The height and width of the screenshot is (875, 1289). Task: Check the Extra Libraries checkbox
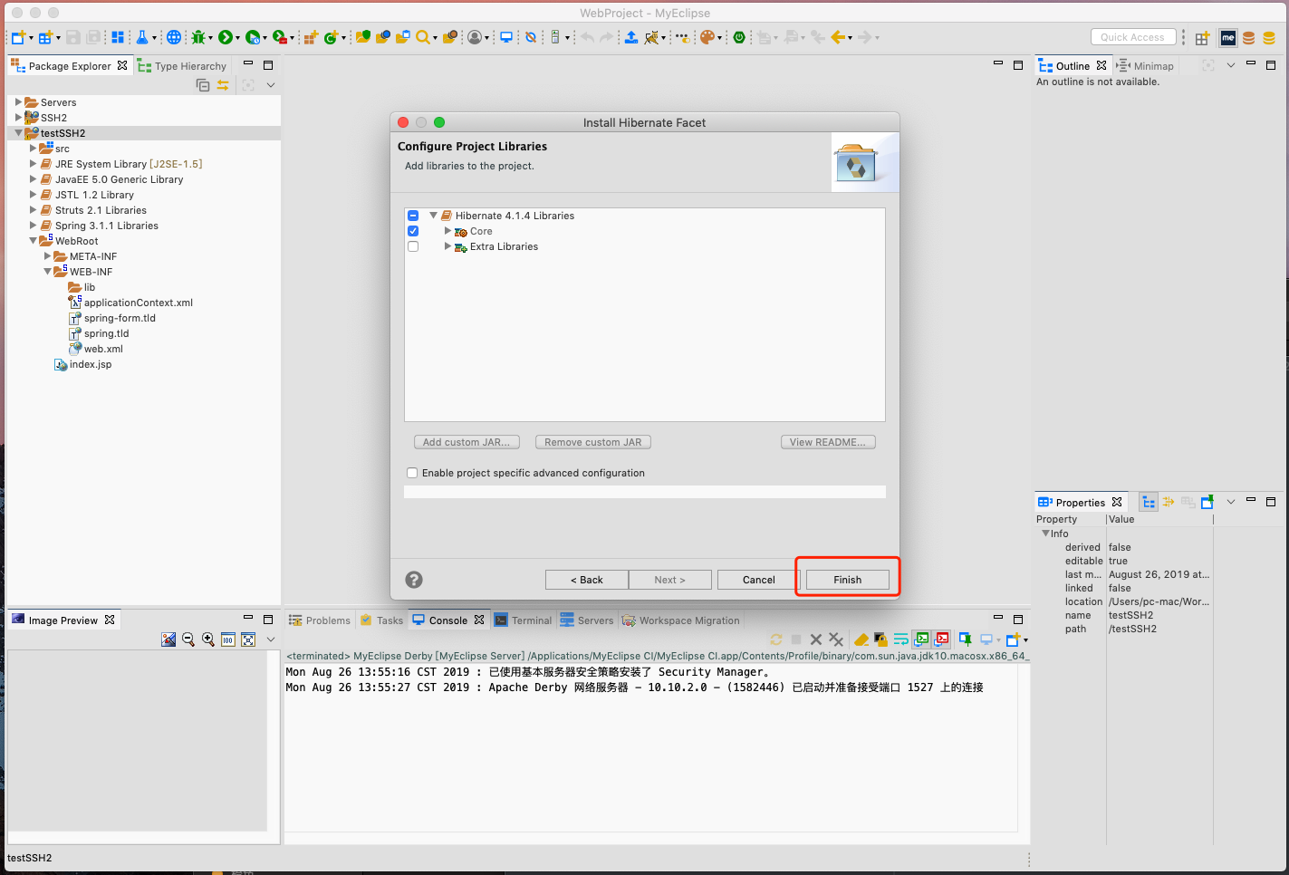(x=413, y=246)
